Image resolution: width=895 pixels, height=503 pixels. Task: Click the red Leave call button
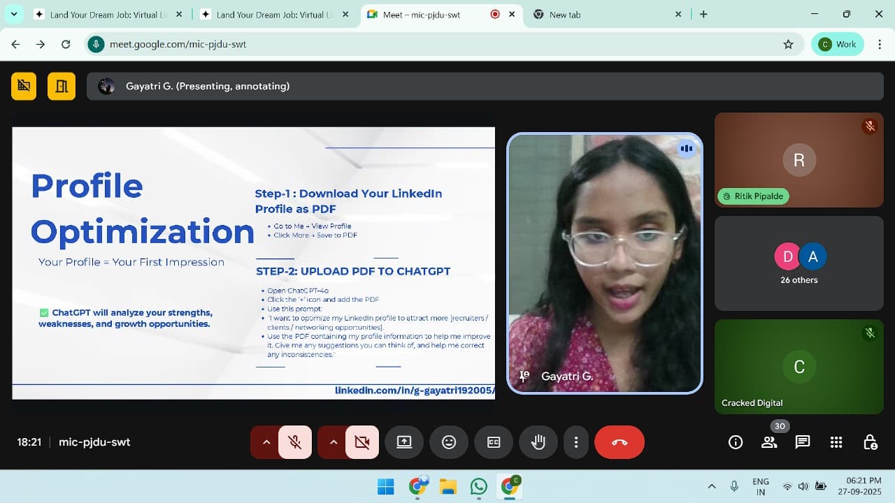point(619,442)
